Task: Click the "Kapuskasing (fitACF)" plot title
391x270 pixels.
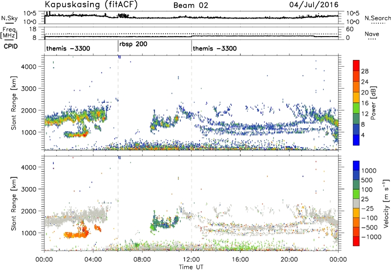Action: point(91,4)
